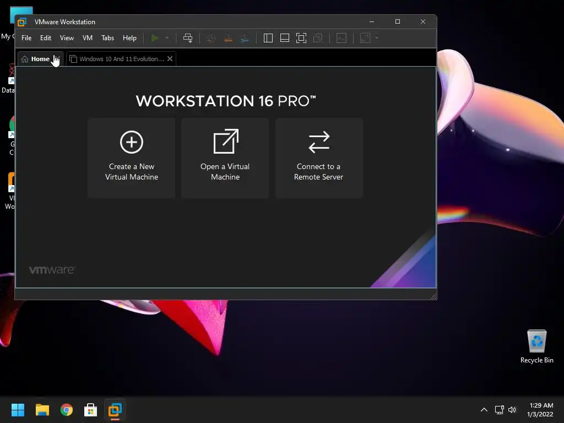Open the Tabs menu
564x423 pixels.
pos(107,38)
